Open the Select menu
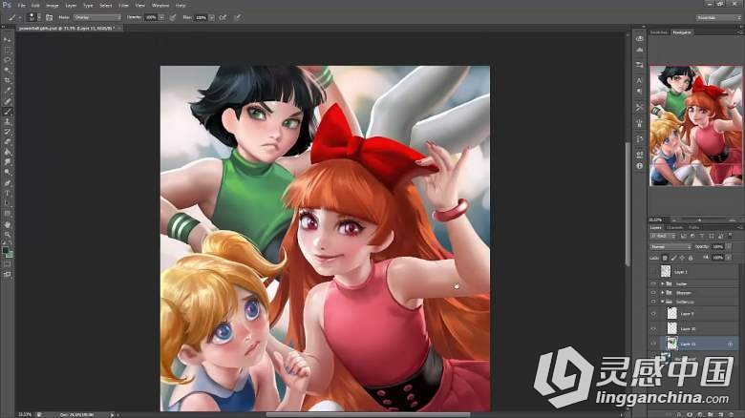The height and width of the screenshot is (418, 745). pyautogui.click(x=105, y=5)
